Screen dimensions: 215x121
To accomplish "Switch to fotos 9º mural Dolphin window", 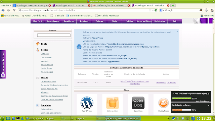I will (x=43, y=119).
